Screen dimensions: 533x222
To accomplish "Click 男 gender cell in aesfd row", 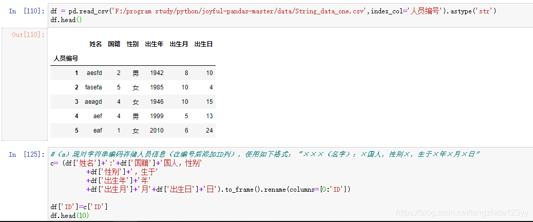I will pyautogui.click(x=136, y=73).
